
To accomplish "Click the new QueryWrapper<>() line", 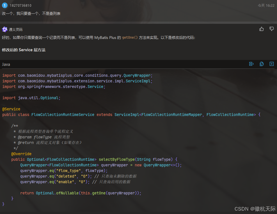I will (101, 165).
